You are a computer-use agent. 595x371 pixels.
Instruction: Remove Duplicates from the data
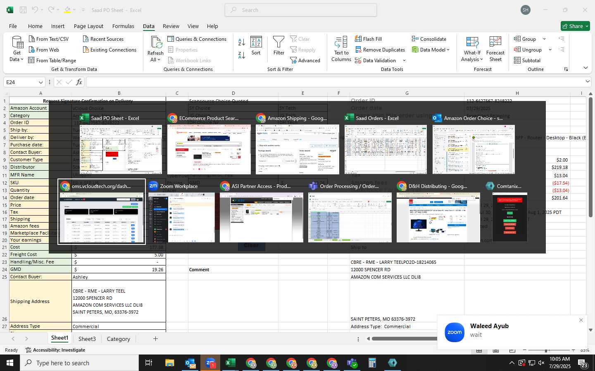[x=380, y=50]
